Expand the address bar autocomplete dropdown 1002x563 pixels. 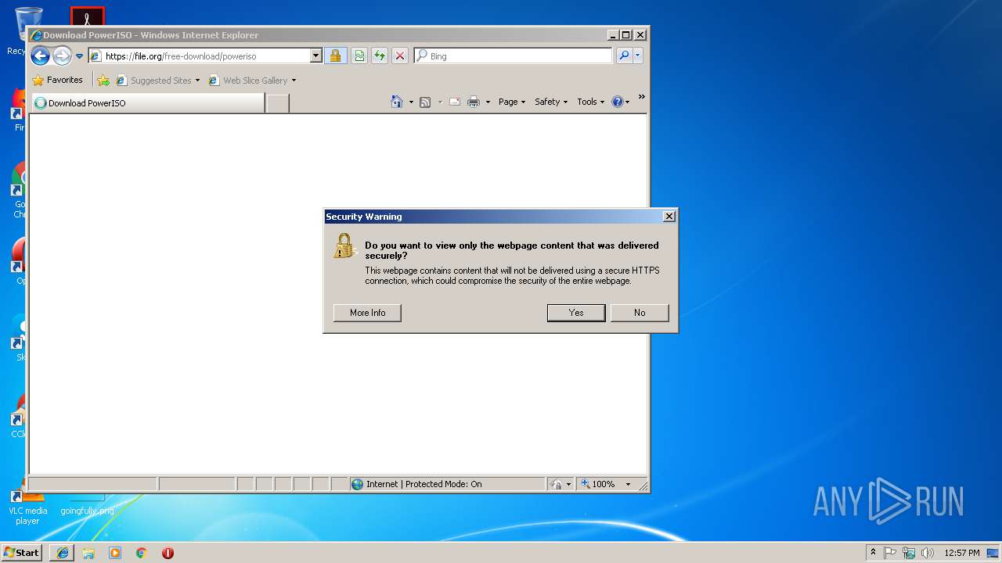(316, 56)
